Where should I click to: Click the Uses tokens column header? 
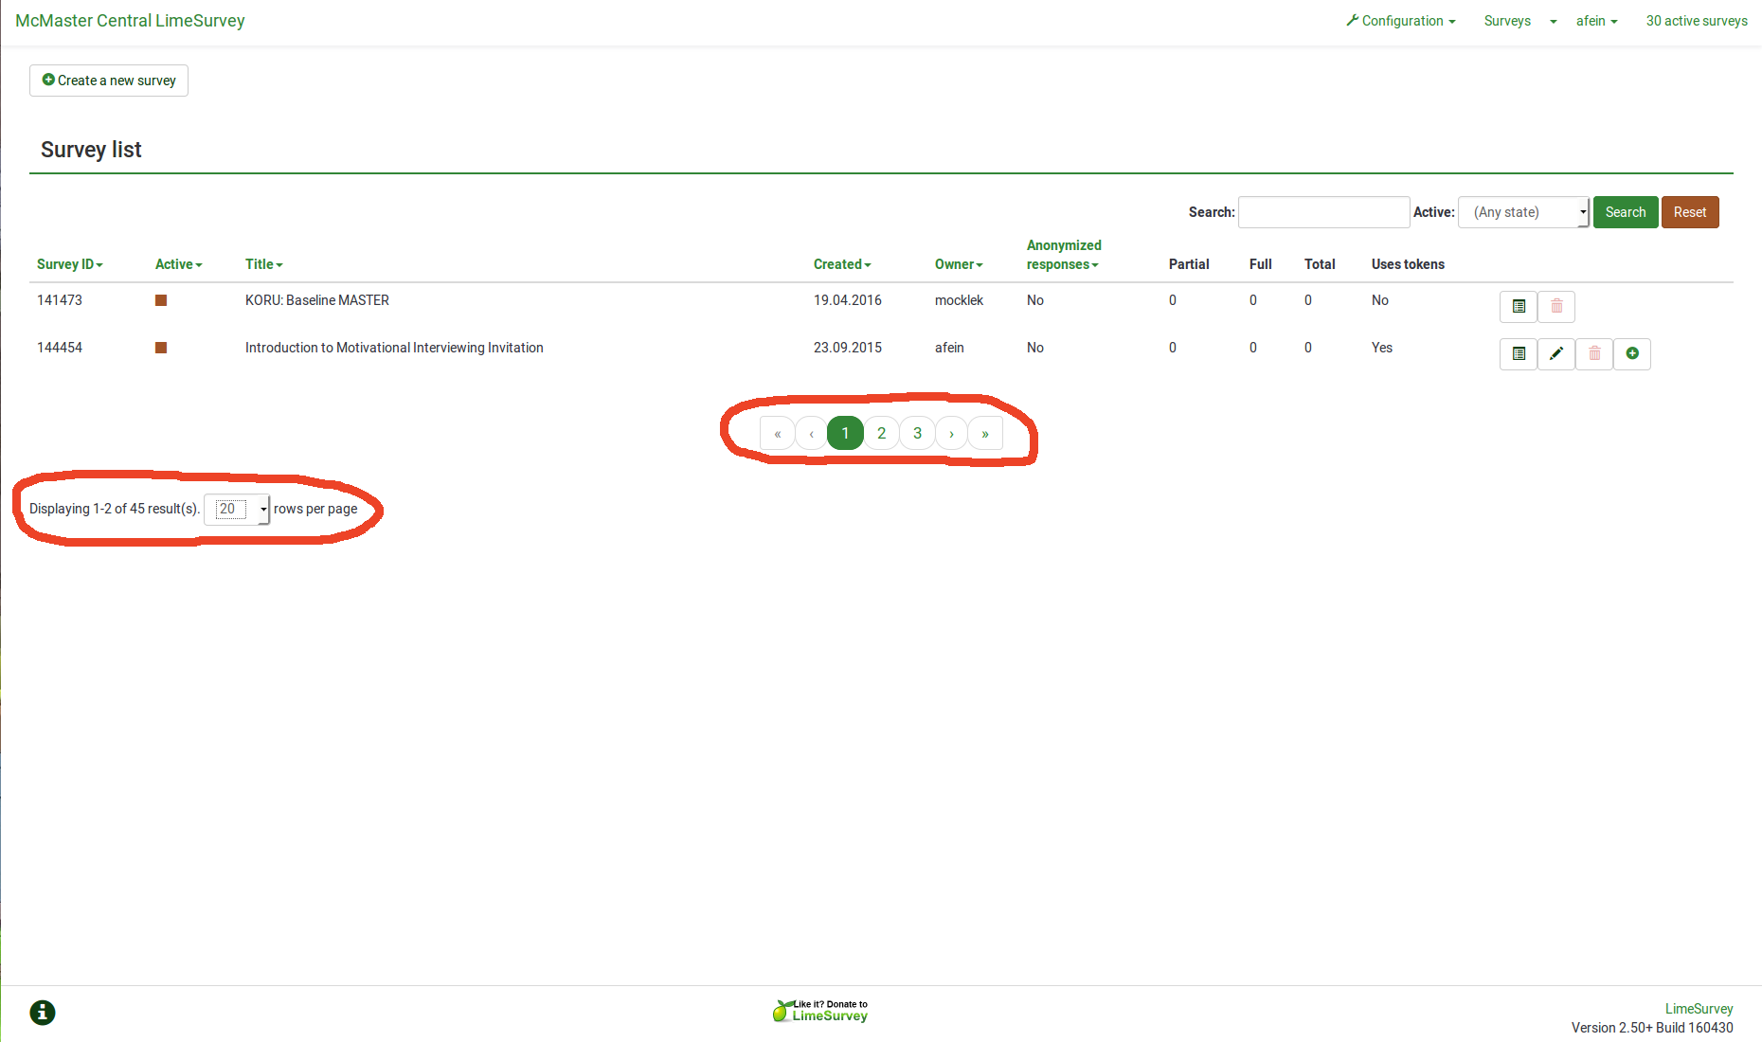[x=1408, y=264]
